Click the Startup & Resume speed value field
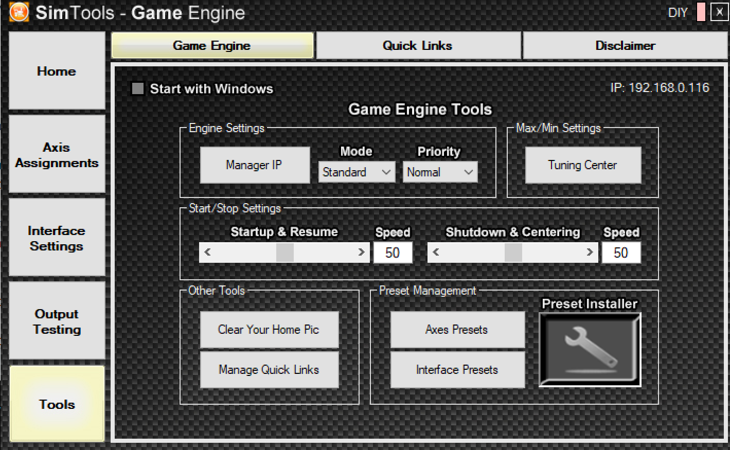 pos(393,253)
